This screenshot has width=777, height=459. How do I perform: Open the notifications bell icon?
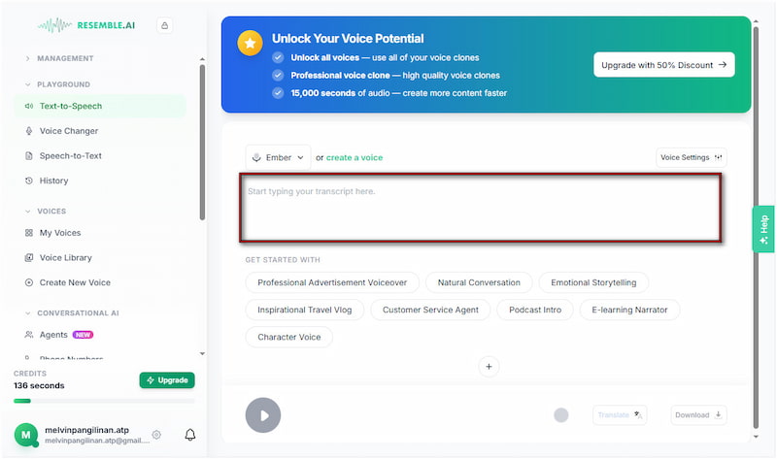coord(190,435)
